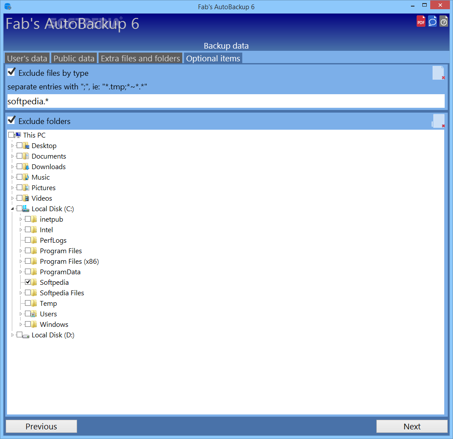Proceed with the Next button

(x=412, y=426)
